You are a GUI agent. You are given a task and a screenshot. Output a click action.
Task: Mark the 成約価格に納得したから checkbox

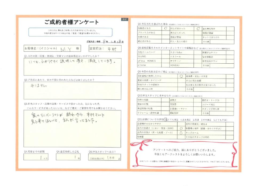click(181, 76)
